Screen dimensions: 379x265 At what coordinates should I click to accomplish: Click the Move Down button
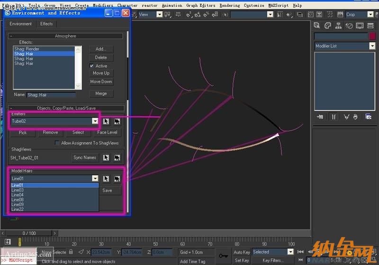101,82
